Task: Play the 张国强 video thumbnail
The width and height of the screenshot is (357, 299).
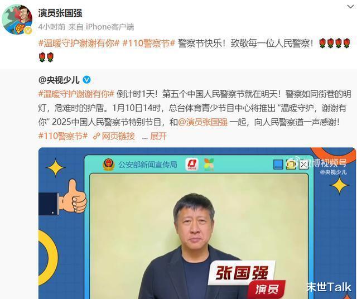Action: click(x=197, y=223)
